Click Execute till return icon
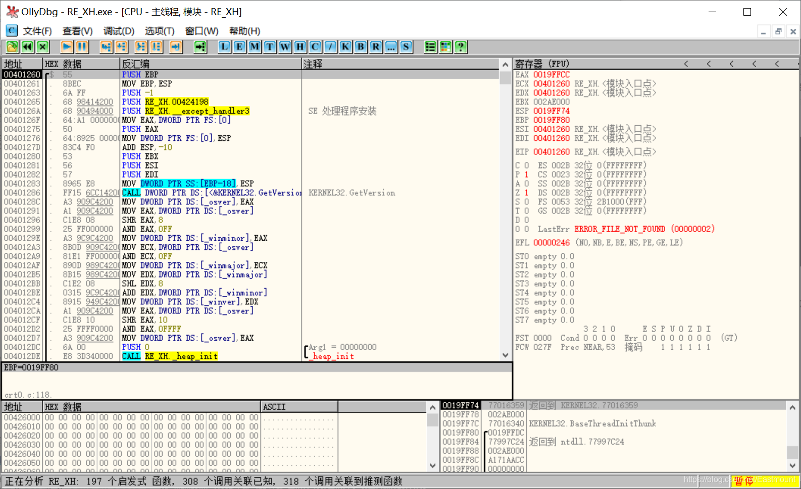 (x=176, y=47)
